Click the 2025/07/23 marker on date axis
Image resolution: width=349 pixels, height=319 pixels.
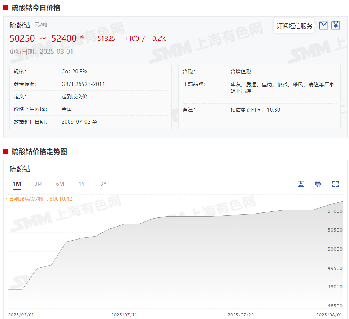pos(240,315)
